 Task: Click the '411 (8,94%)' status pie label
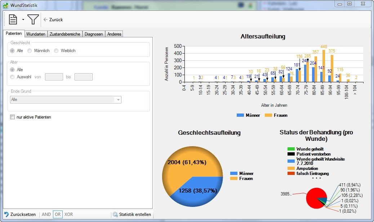[x=349, y=185]
